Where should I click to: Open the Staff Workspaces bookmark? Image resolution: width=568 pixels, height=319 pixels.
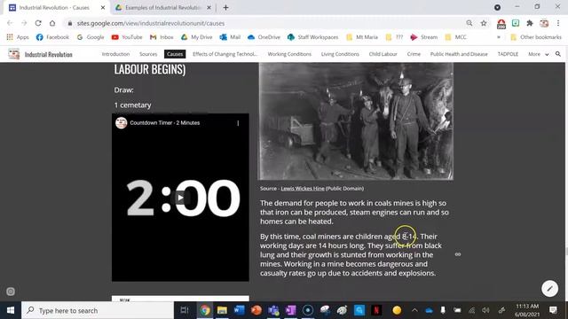(313, 37)
